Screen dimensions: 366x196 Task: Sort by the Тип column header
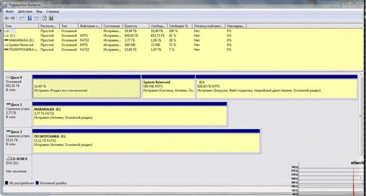click(69, 26)
